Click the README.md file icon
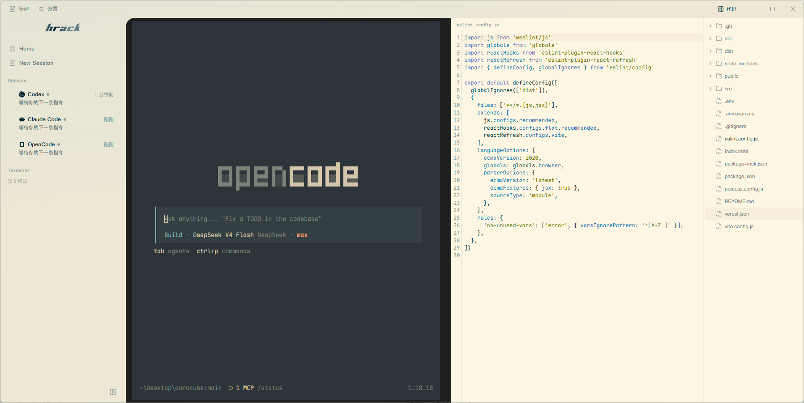The height and width of the screenshot is (403, 804). [x=719, y=201]
